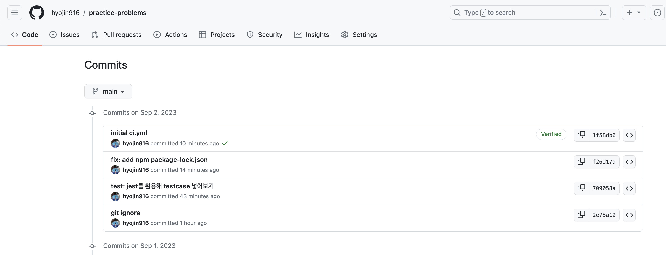View CI success checkmark on initial ci.yml

pos(225,143)
